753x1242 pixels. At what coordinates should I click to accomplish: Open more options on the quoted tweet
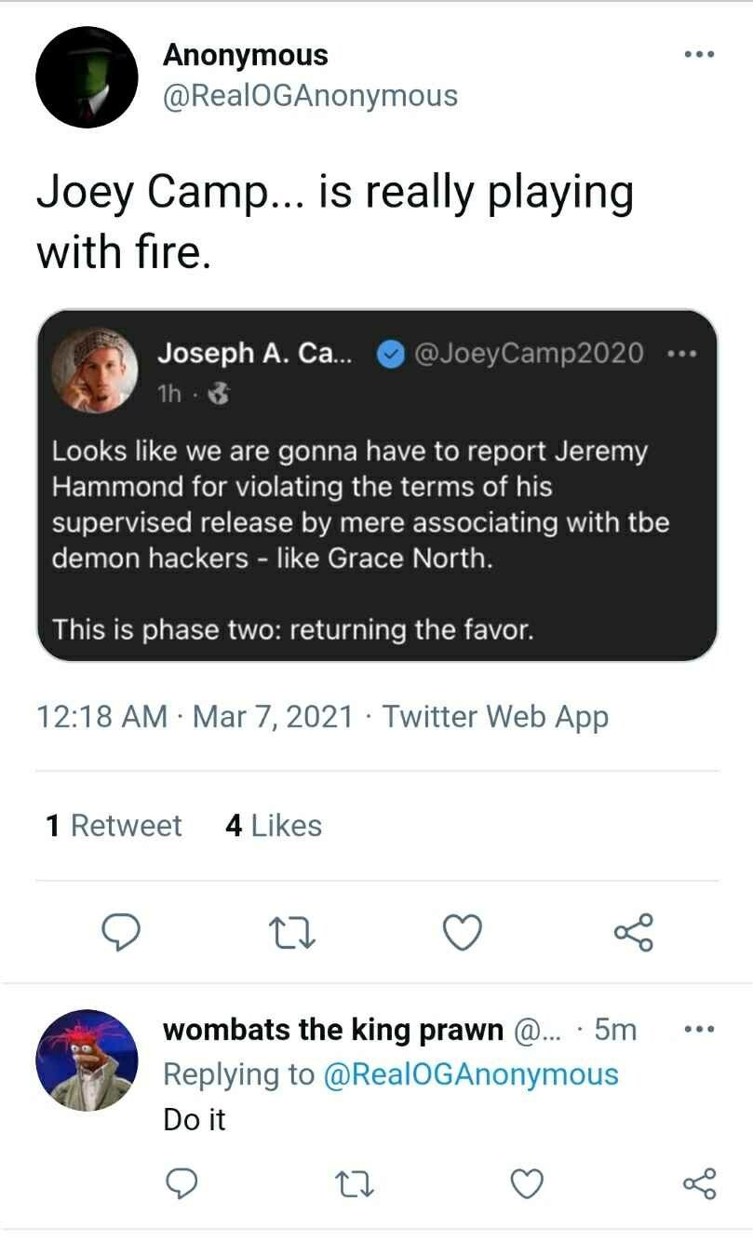tap(682, 355)
